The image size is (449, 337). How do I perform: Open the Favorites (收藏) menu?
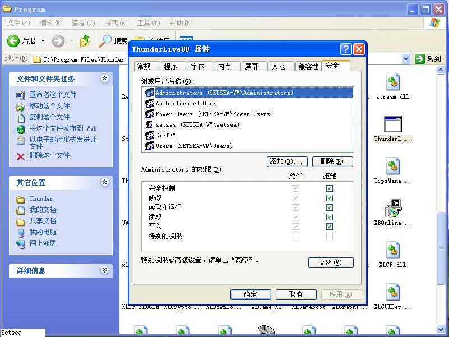tap(116, 23)
